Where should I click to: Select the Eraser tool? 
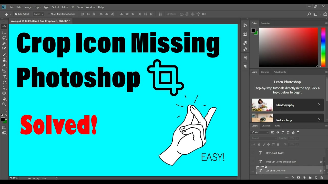(4, 65)
